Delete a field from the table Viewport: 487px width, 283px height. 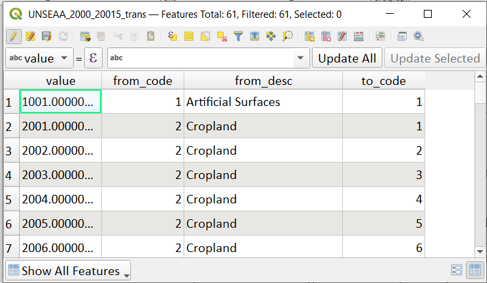coord(326,36)
